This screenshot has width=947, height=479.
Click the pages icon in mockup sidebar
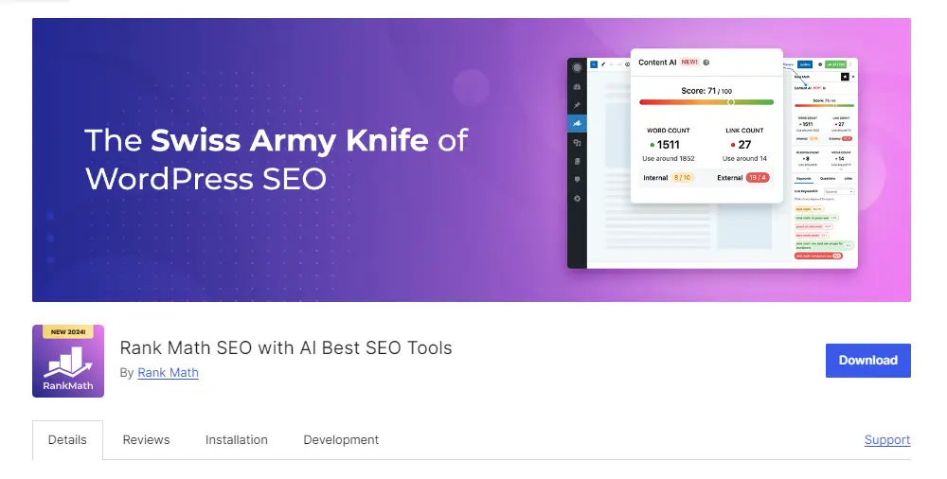point(578,161)
